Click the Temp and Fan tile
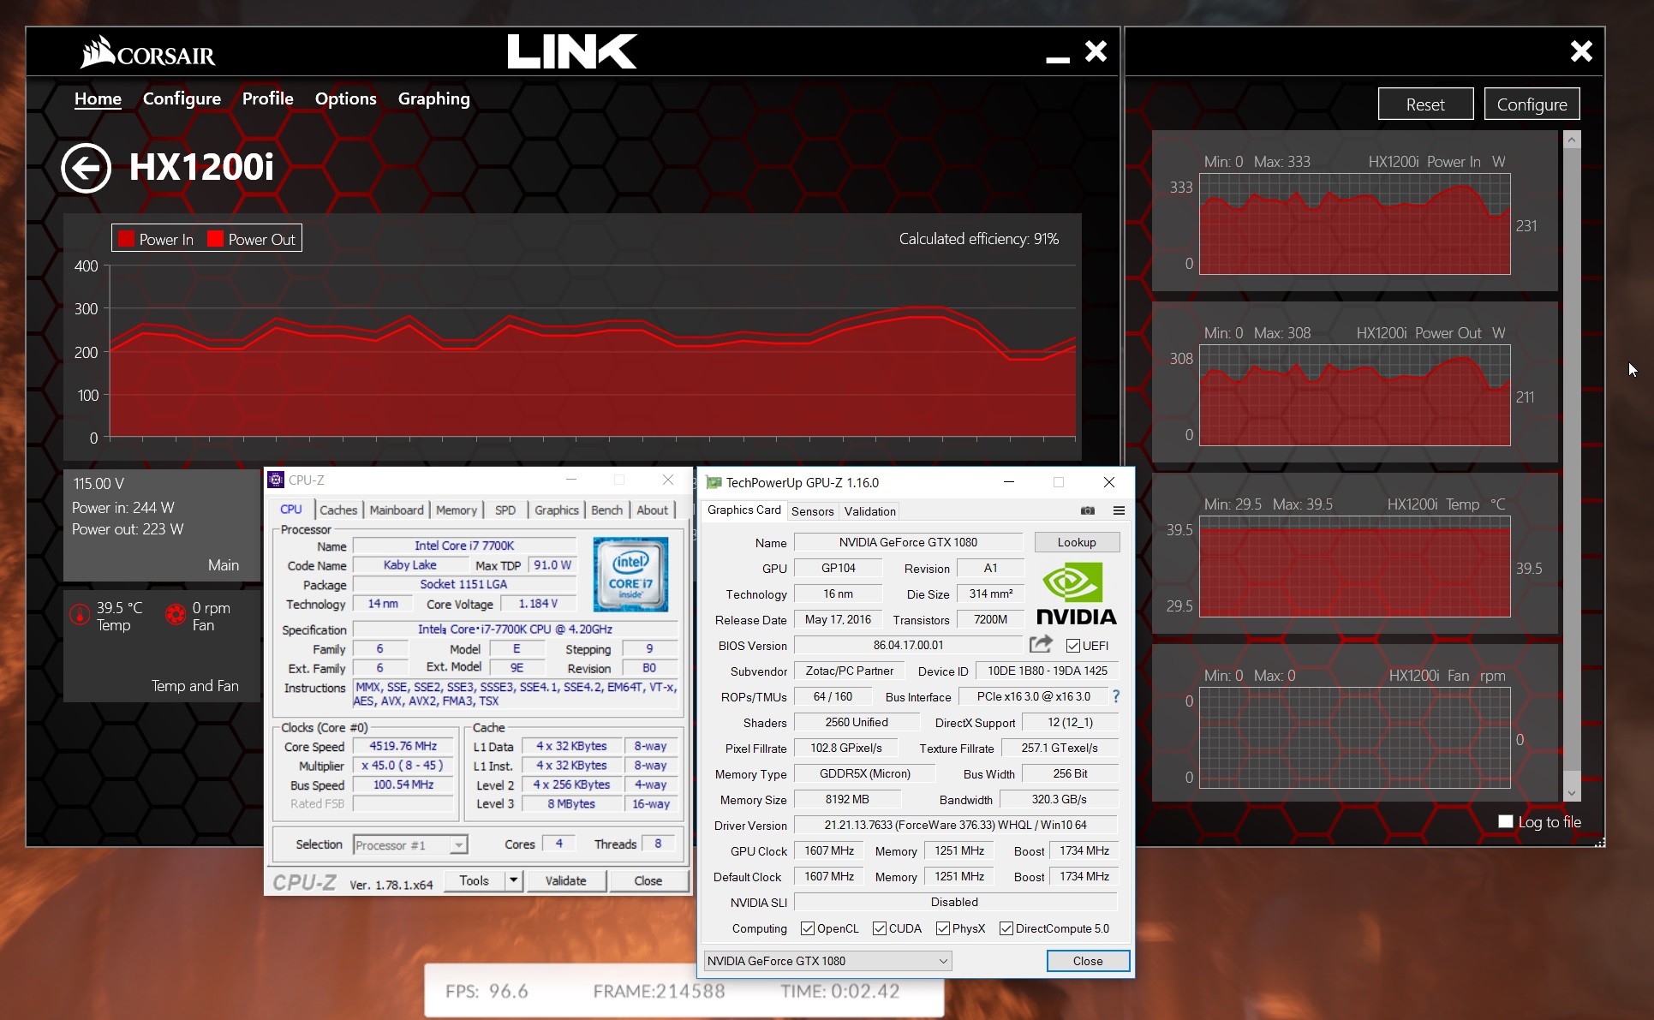 click(x=161, y=646)
